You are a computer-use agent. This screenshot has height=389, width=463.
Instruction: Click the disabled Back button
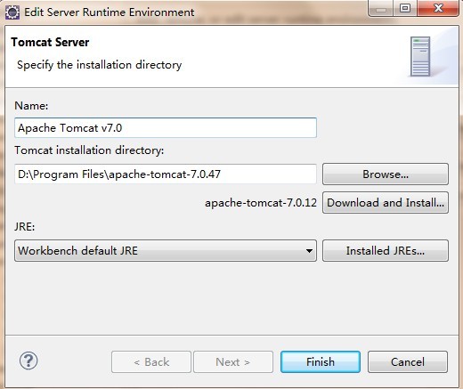pos(151,362)
